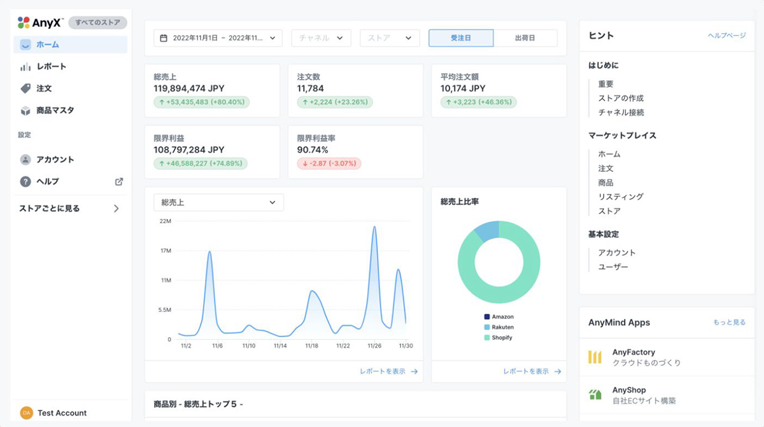The image size is (764, 427).
Task: Open 重要 hint link
Action: 605,84
